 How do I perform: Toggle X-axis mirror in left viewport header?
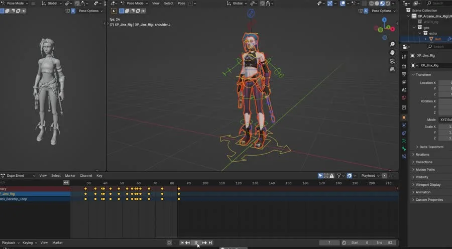click(x=73, y=11)
